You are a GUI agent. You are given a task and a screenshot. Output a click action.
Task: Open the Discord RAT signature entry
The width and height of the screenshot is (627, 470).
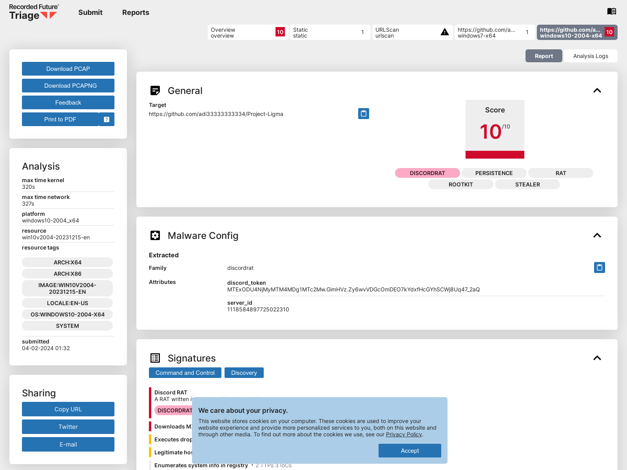[x=171, y=392]
